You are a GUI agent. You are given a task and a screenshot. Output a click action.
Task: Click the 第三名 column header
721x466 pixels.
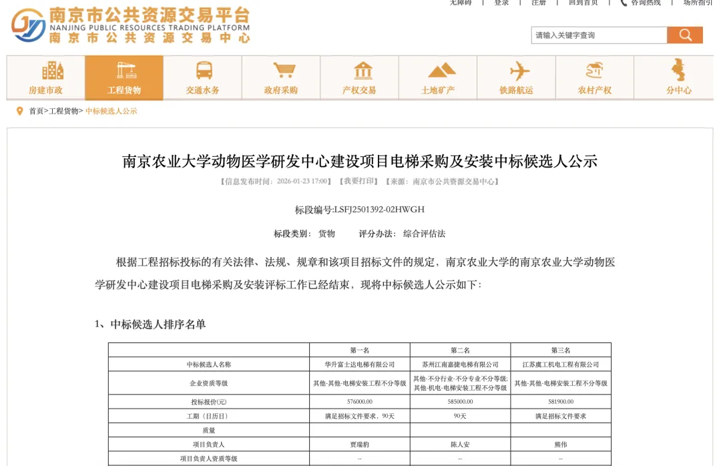click(x=561, y=350)
